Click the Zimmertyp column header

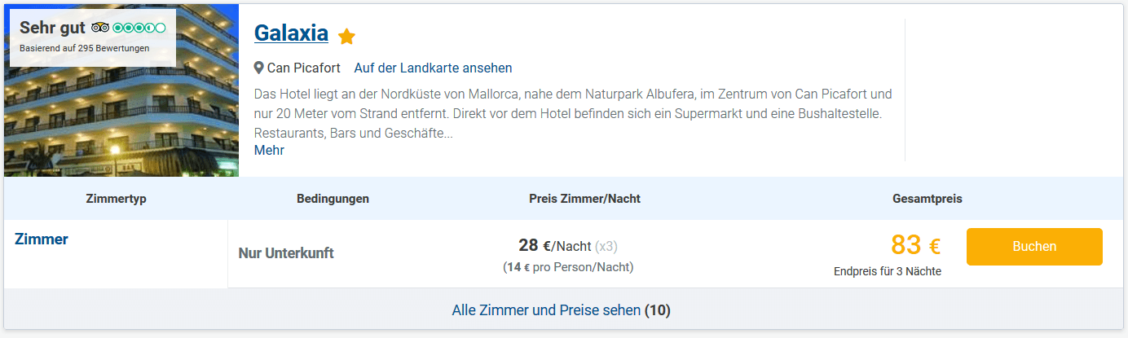[x=116, y=199]
